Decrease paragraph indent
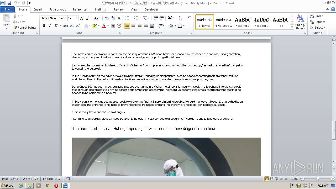336x189 pixels. (x=156, y=18)
